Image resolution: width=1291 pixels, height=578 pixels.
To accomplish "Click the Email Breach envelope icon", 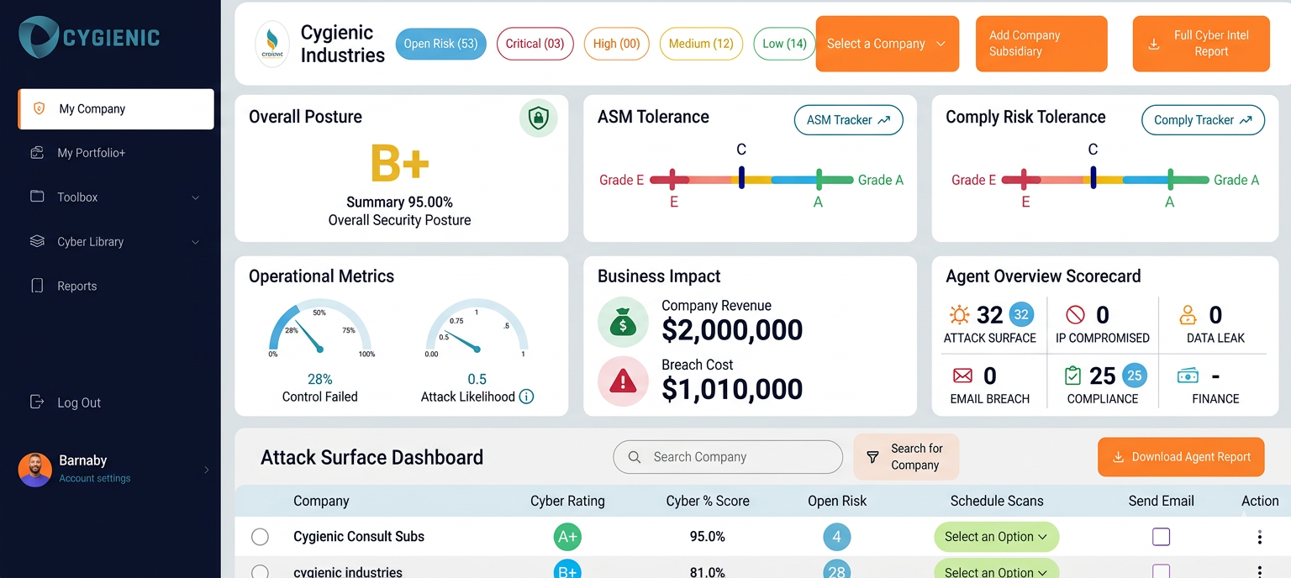I will tap(962, 376).
